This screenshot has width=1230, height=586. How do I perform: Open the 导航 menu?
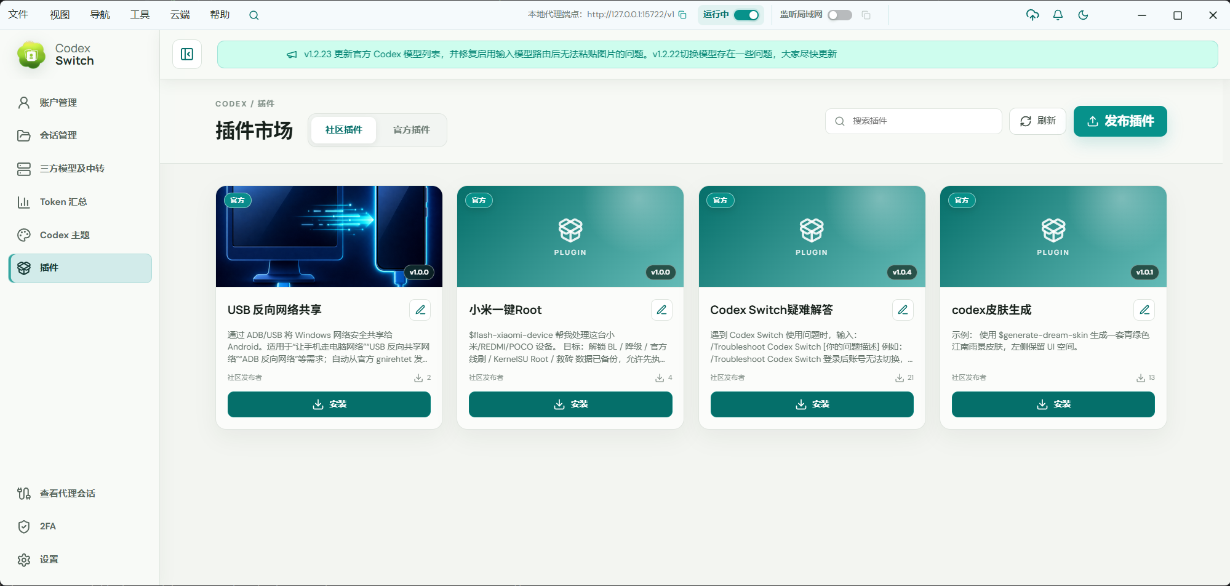100,15
